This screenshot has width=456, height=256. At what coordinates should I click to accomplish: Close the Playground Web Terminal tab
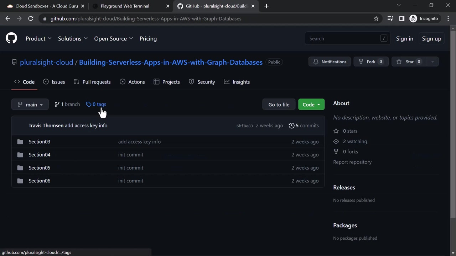pos(168,6)
